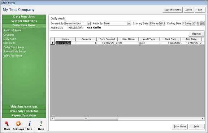208x133 pixels.
Task: Open the Coupons link
Action: (x=9, y=35)
